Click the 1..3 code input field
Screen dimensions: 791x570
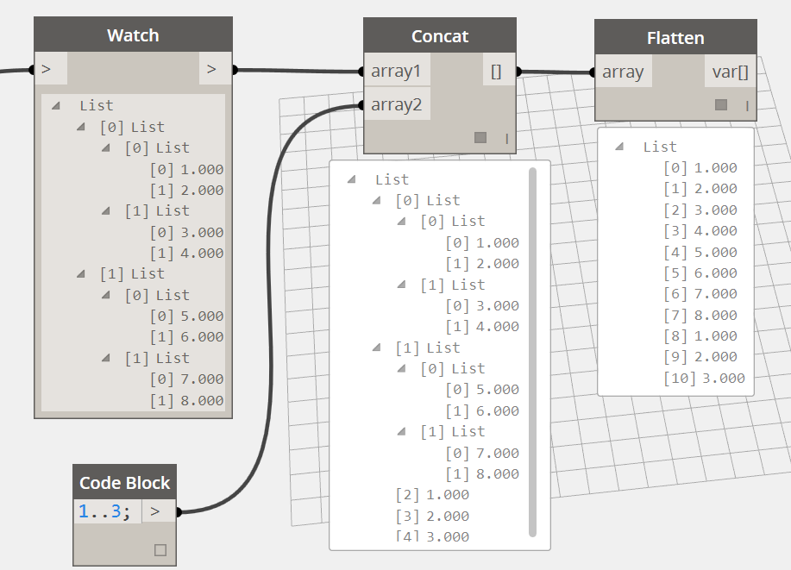(108, 510)
